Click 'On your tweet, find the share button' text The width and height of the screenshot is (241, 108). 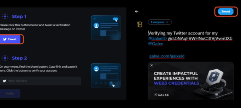[x=38, y=68]
